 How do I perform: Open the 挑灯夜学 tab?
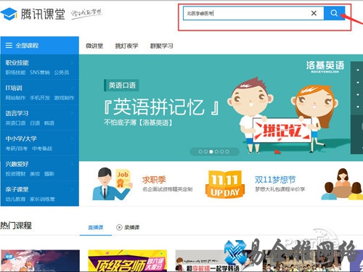(126, 46)
